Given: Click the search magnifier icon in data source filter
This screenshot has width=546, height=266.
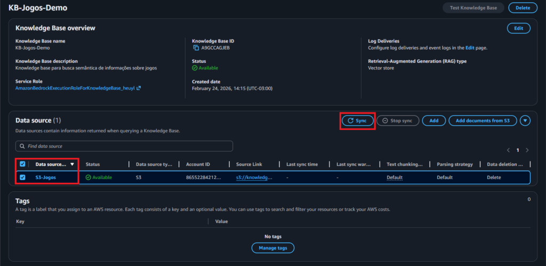Looking at the screenshot, I should pyautogui.click(x=22, y=146).
